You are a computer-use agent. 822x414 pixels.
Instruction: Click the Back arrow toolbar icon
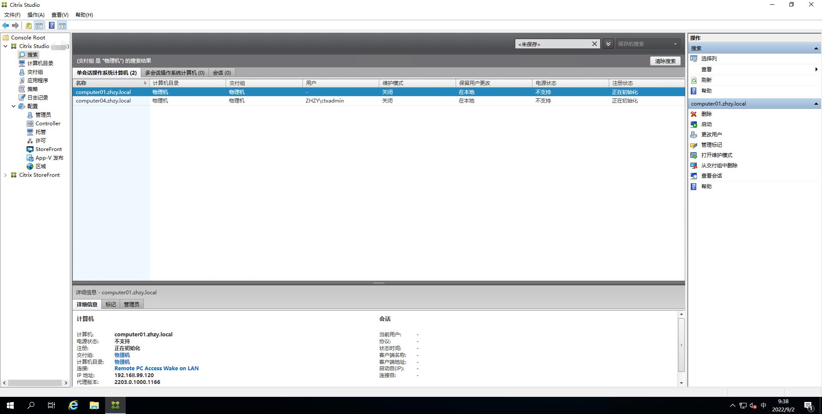point(6,25)
